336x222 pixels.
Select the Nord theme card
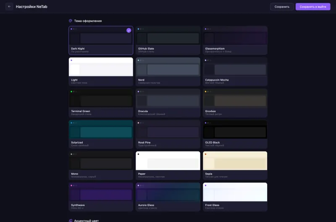coord(168,72)
